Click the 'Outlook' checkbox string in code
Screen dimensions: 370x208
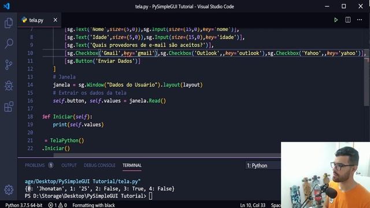(x=207, y=53)
